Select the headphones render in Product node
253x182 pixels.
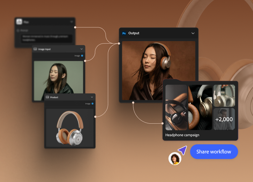point(70,128)
